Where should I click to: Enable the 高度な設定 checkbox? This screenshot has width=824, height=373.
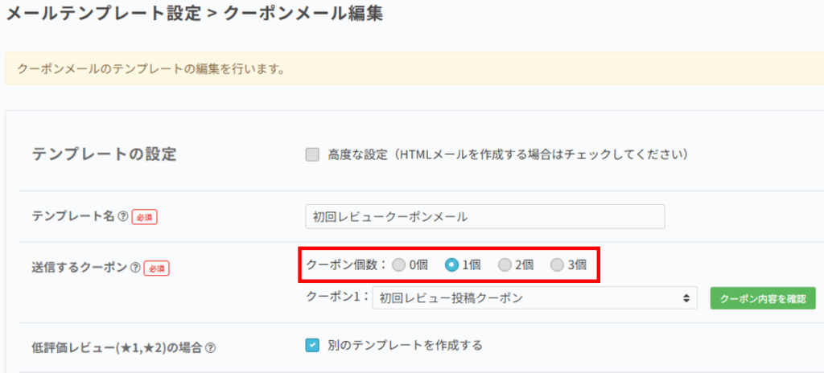pyautogui.click(x=312, y=154)
